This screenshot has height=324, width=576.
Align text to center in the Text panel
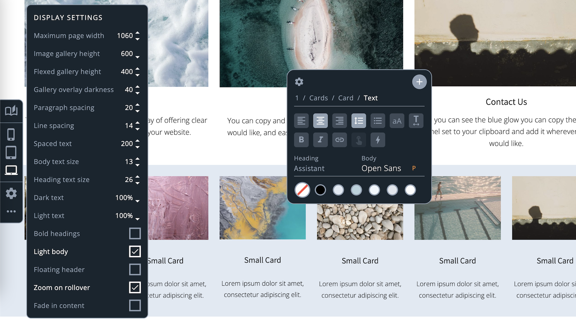[320, 121]
